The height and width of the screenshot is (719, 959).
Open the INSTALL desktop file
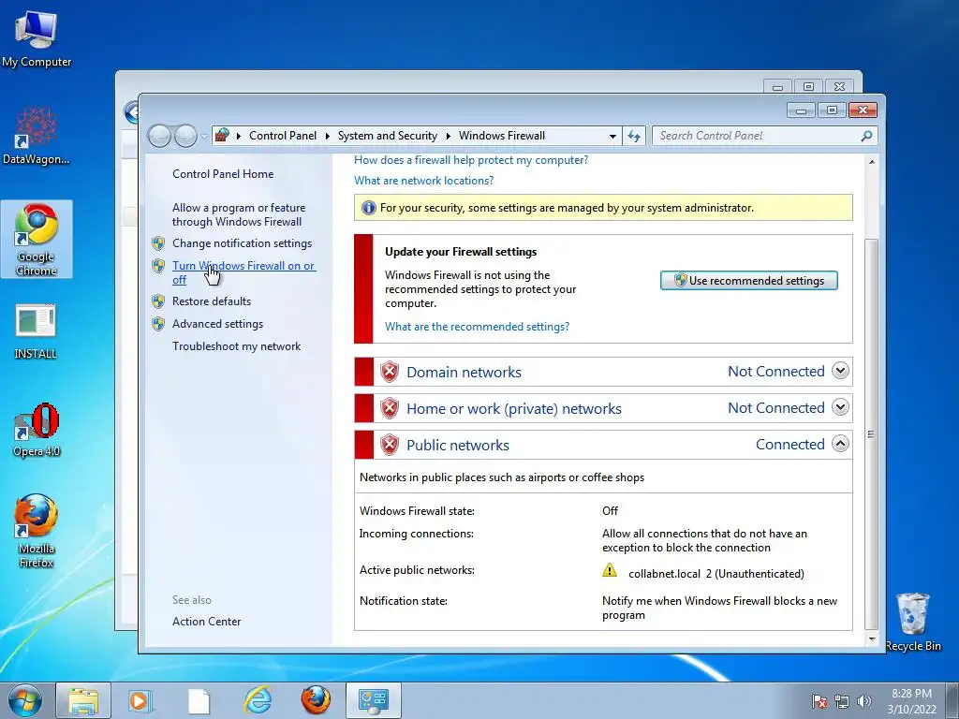[37, 330]
